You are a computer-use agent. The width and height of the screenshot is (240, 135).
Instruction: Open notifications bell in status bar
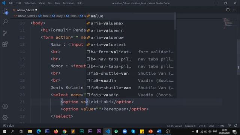click(x=235, y=126)
